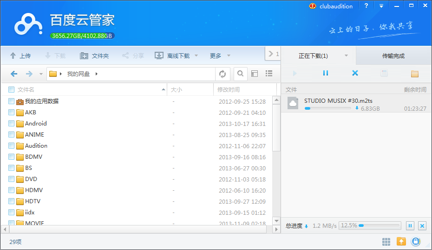
Task: Switch to list view icon
Action: pyautogui.click(x=269, y=73)
